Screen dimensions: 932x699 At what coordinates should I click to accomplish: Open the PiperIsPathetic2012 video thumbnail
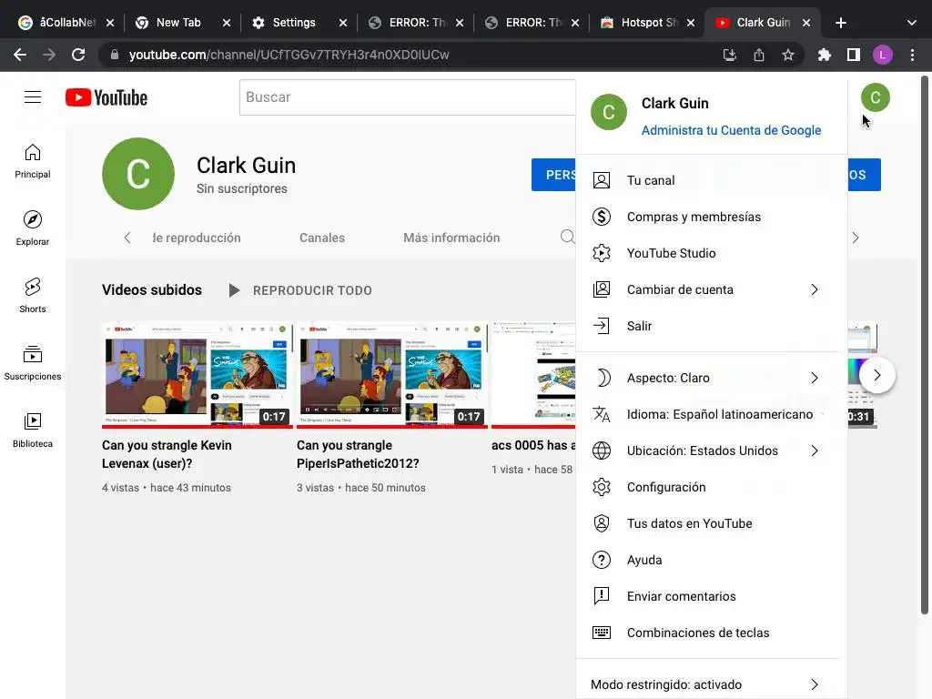click(x=392, y=375)
